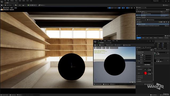Open camera speed setting in main viewport toolbar
170x96 pixels.
(132, 8)
